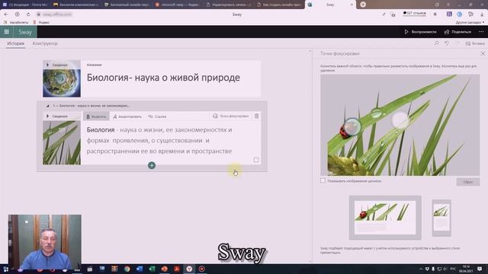
Task: Open the Авиабилеты bookmark
Action: coord(16,22)
